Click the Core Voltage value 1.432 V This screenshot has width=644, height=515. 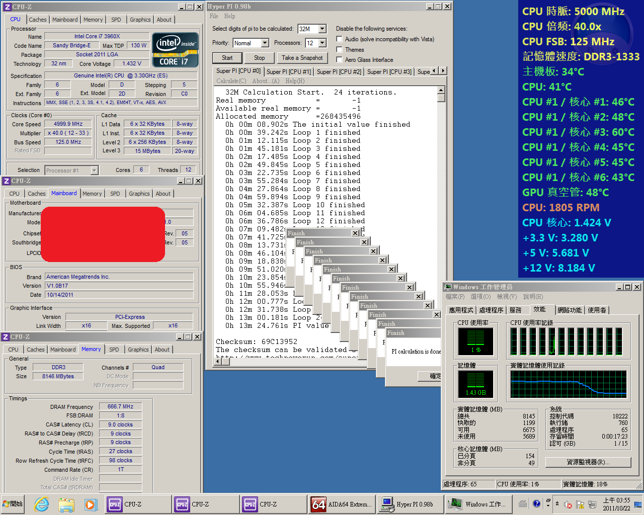pyautogui.click(x=132, y=63)
